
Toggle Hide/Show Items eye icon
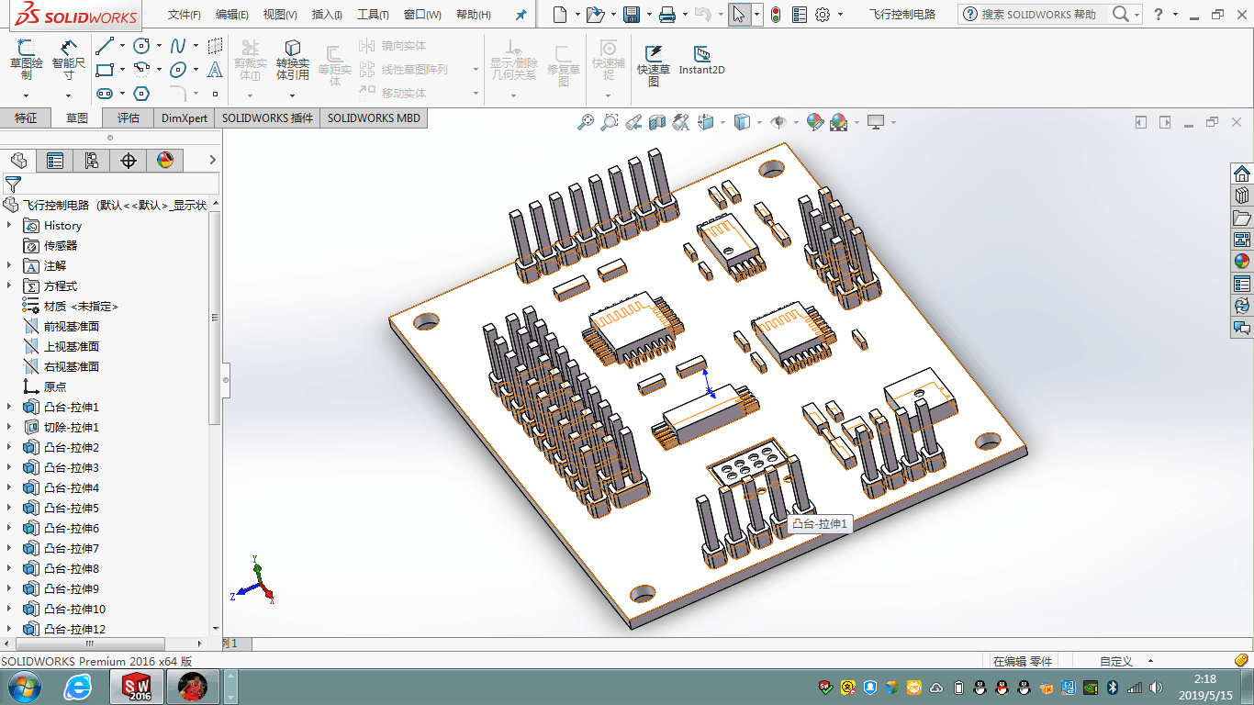(x=778, y=122)
